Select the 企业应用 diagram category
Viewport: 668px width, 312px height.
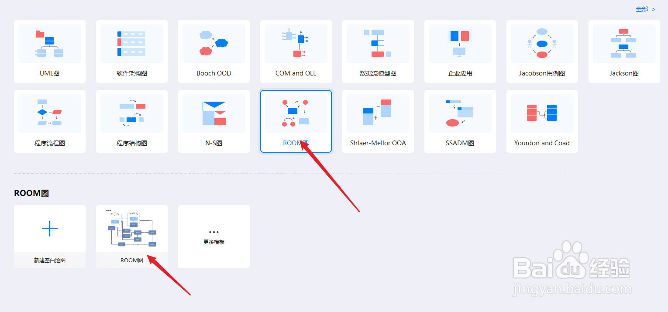tap(460, 51)
